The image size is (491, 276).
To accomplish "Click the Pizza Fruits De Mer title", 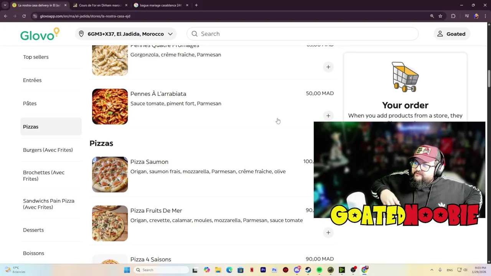I will click(156, 210).
